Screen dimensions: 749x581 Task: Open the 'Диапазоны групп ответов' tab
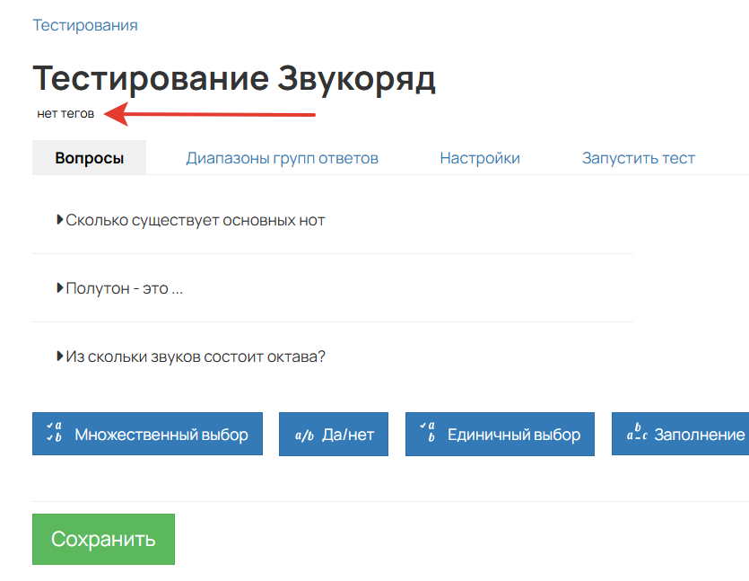point(282,157)
